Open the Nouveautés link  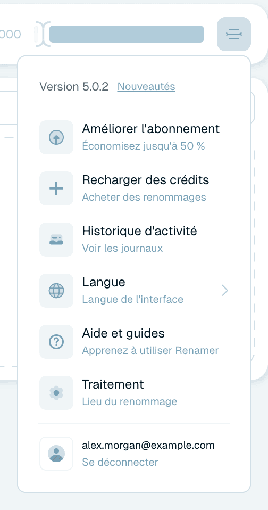(x=146, y=87)
